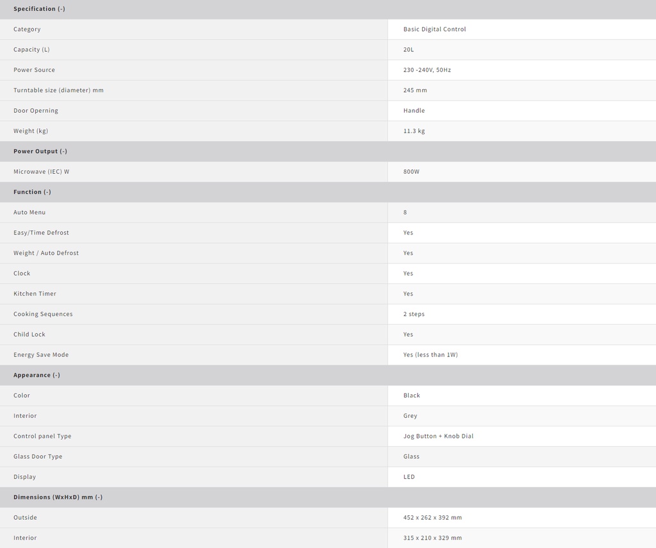656x548 pixels.
Task: Collapse the Dimensions (WxHxD) mm section
Action: (58, 497)
